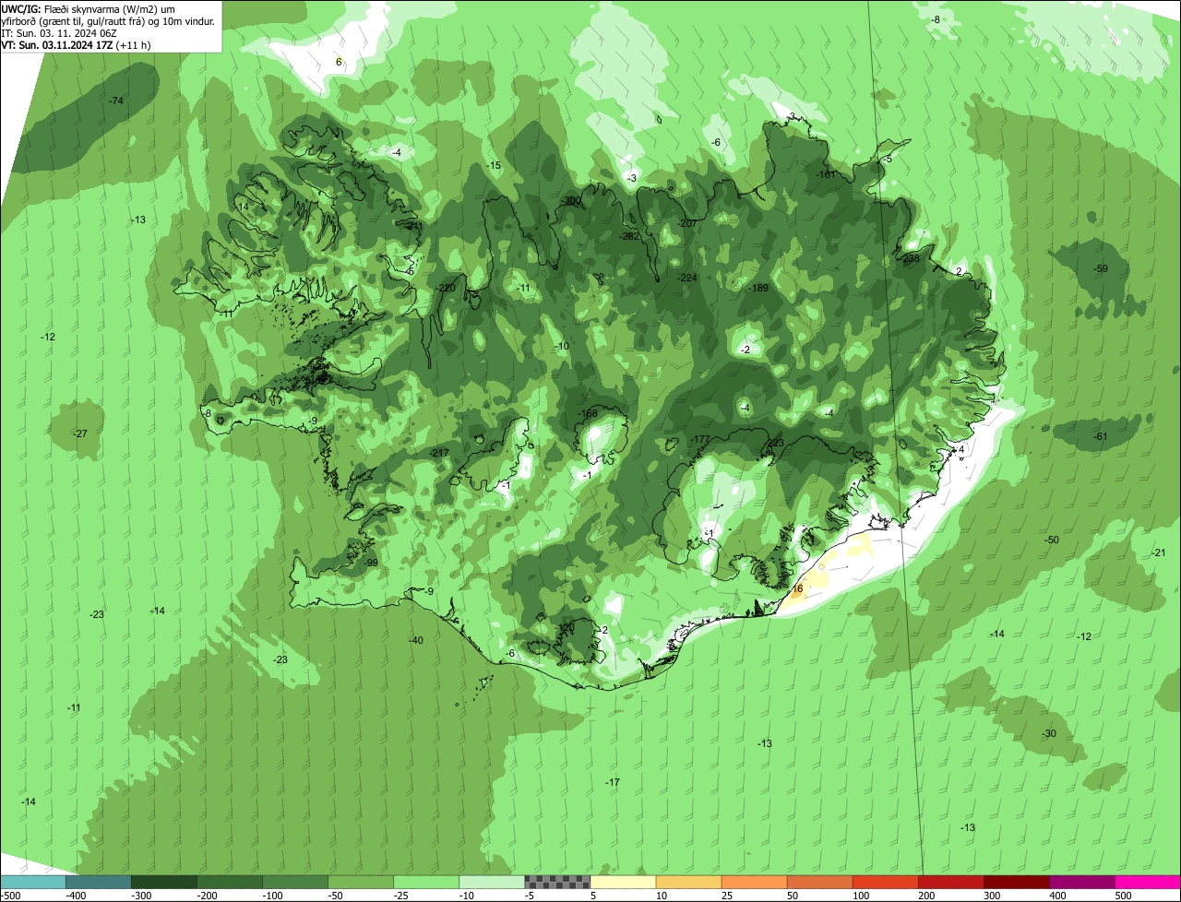Click the '-61' value label

(1100, 436)
